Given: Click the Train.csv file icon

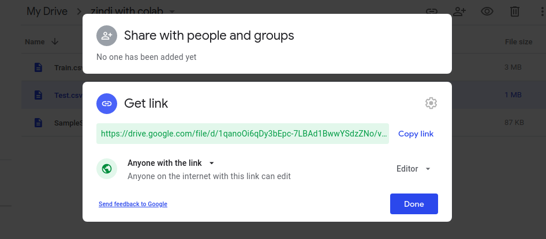Looking at the screenshot, I should tap(38, 67).
